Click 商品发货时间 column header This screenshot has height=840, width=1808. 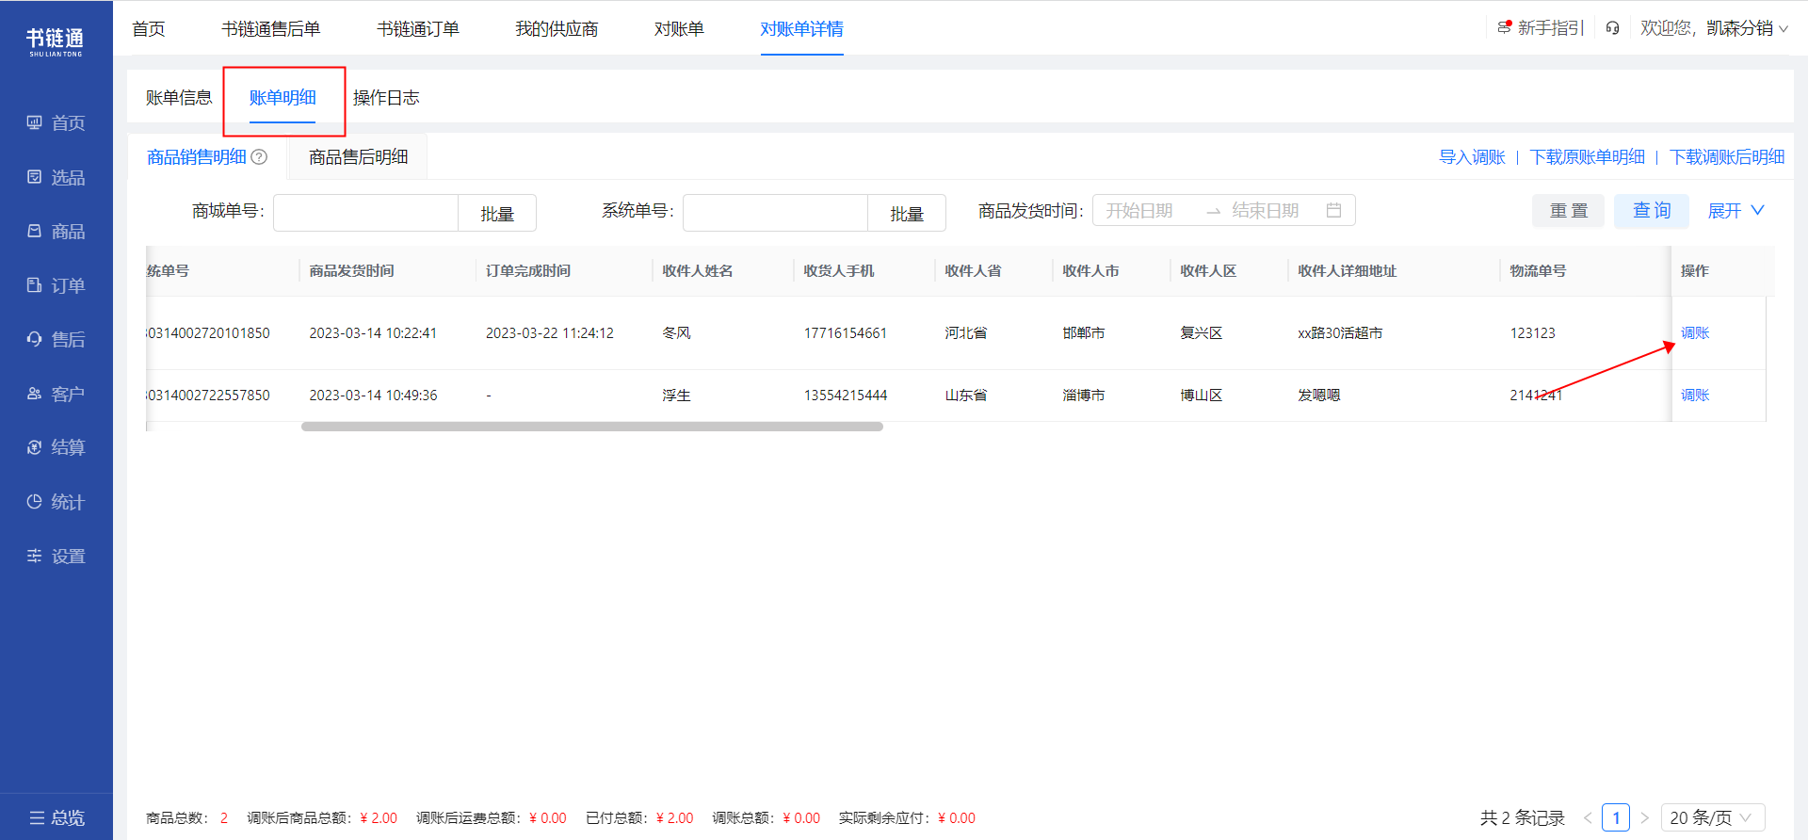[351, 271]
